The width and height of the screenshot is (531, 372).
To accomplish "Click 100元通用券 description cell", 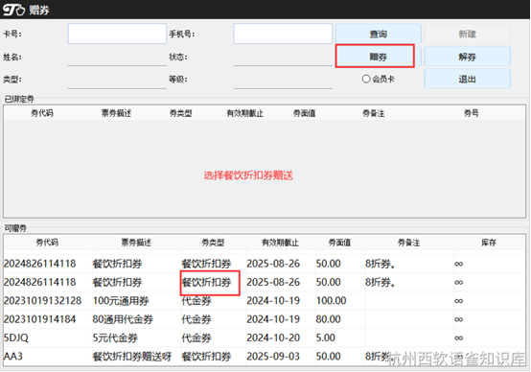I will point(121,300).
